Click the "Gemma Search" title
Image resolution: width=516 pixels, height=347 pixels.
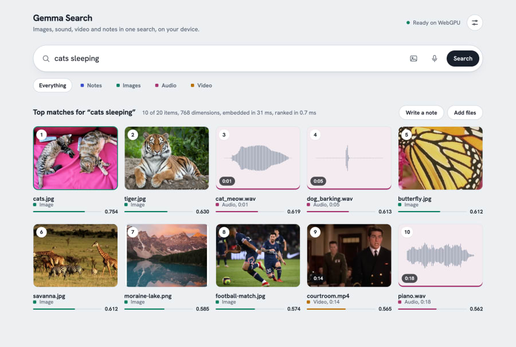62,18
